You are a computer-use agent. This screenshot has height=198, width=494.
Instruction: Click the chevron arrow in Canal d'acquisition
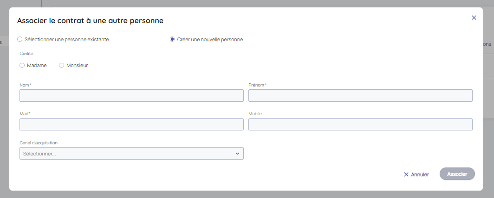(237, 154)
